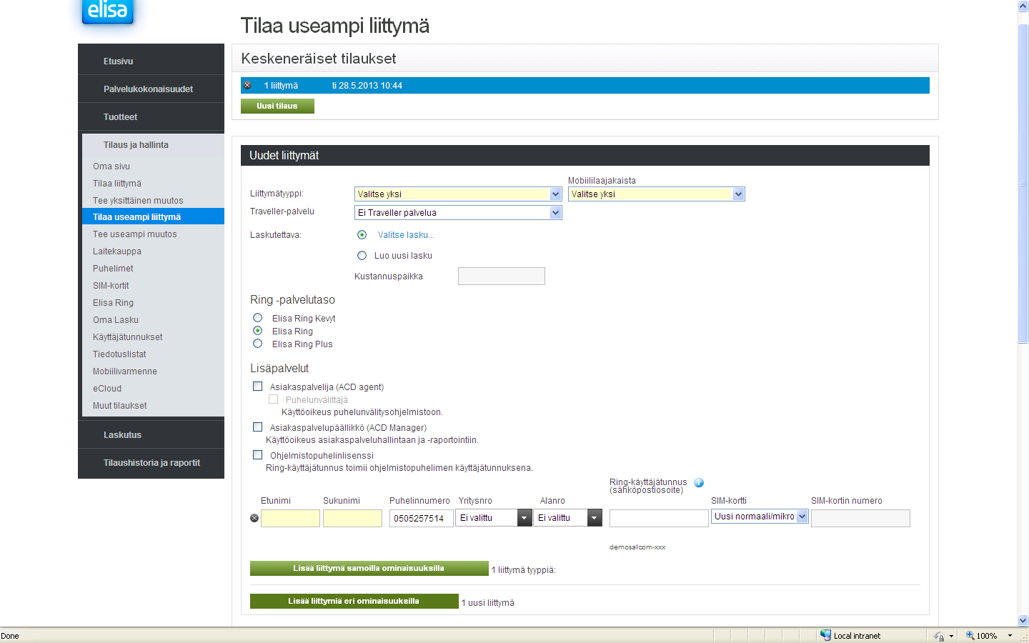Click page scrollbar down arrow
The image size is (1029, 643).
coord(1023,621)
